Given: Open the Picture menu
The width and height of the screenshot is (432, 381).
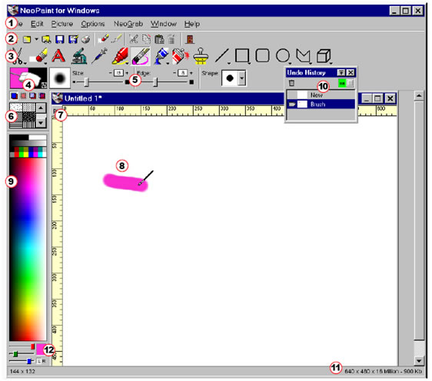Looking at the screenshot, I should point(62,24).
